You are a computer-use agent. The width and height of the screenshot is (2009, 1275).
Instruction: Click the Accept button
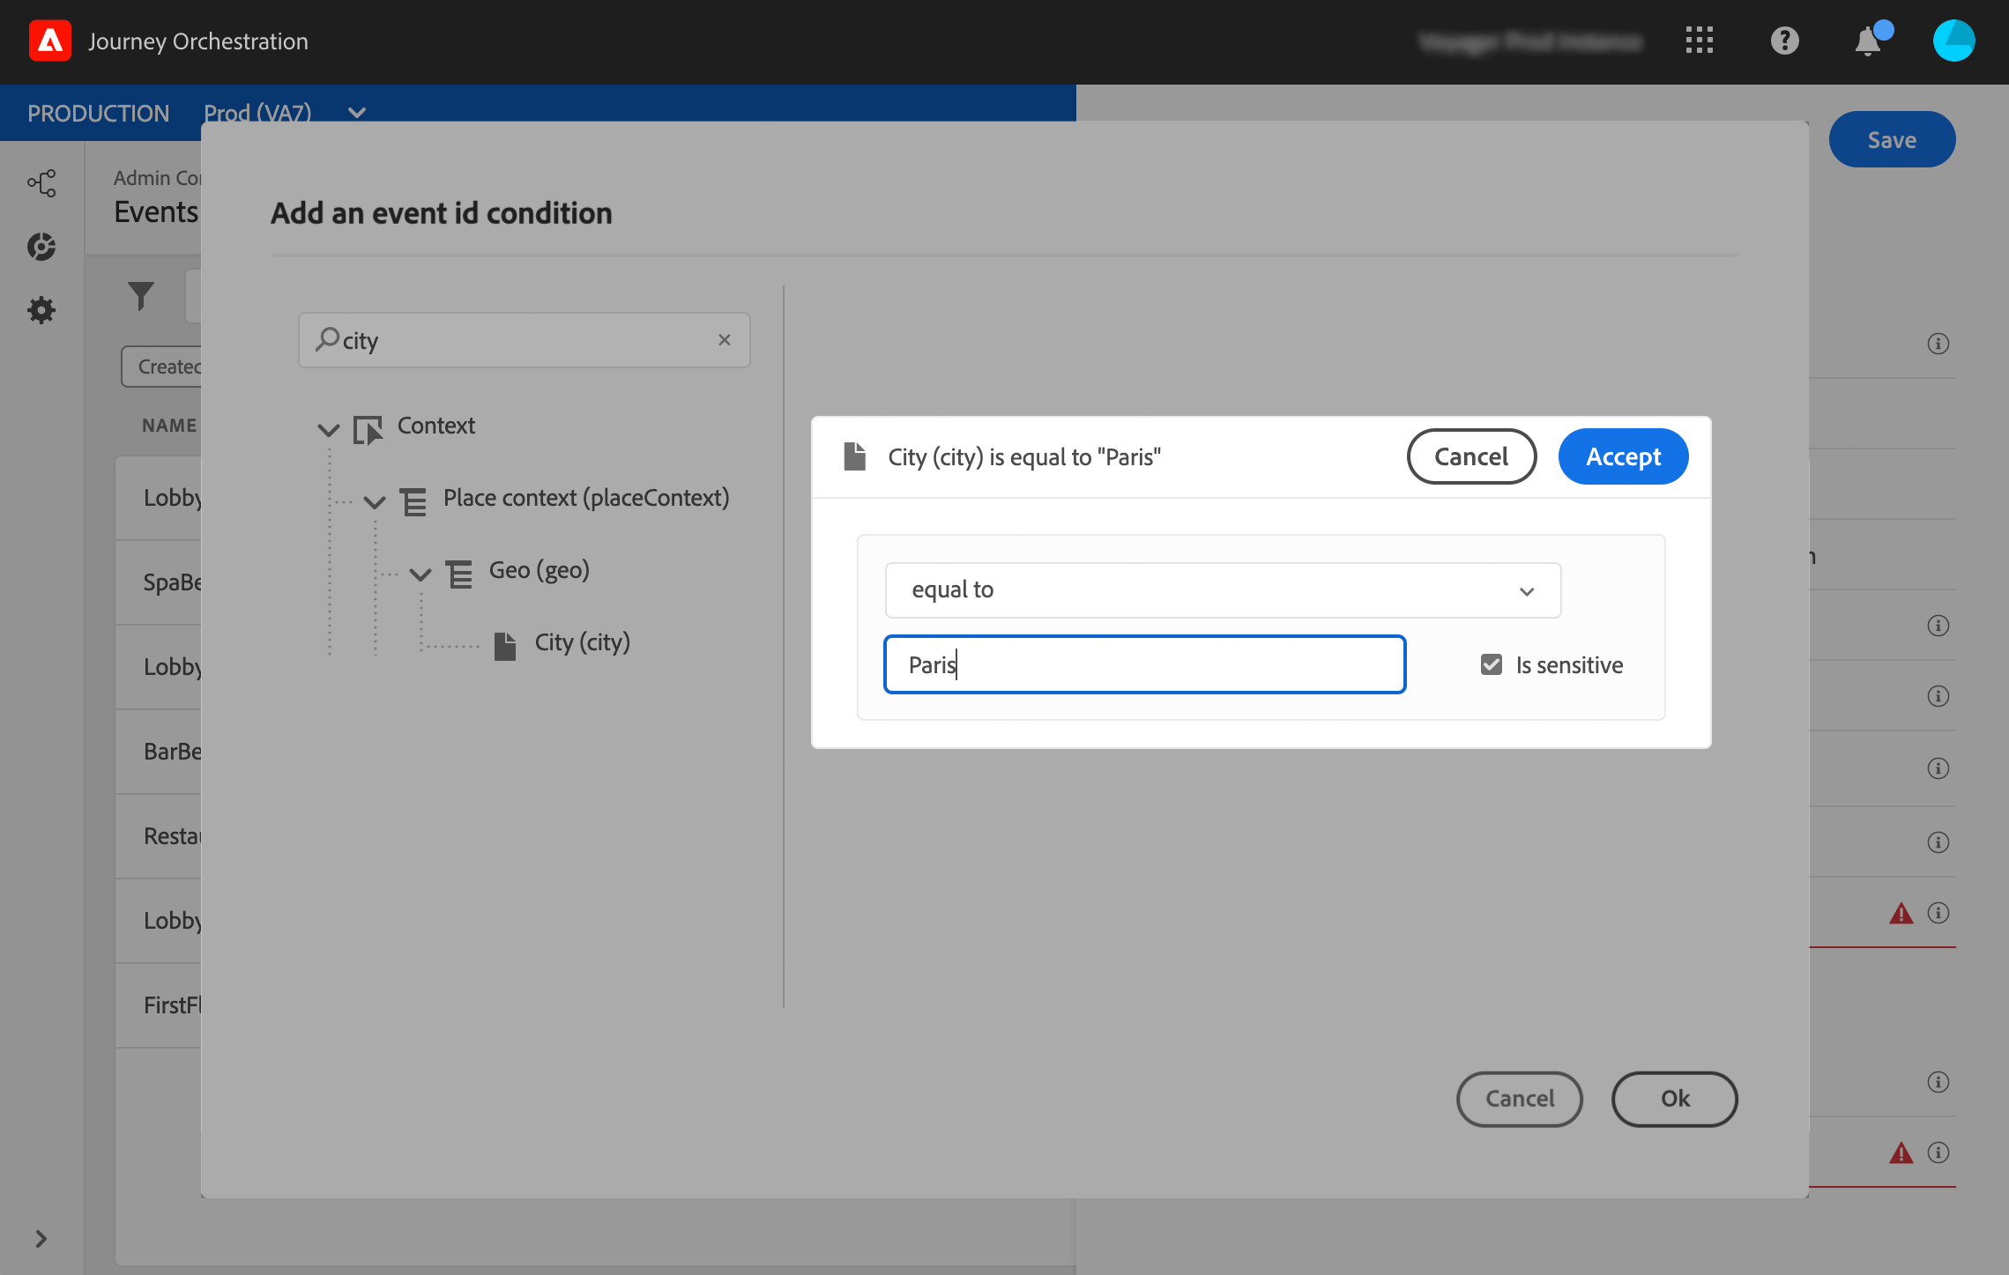click(1623, 456)
